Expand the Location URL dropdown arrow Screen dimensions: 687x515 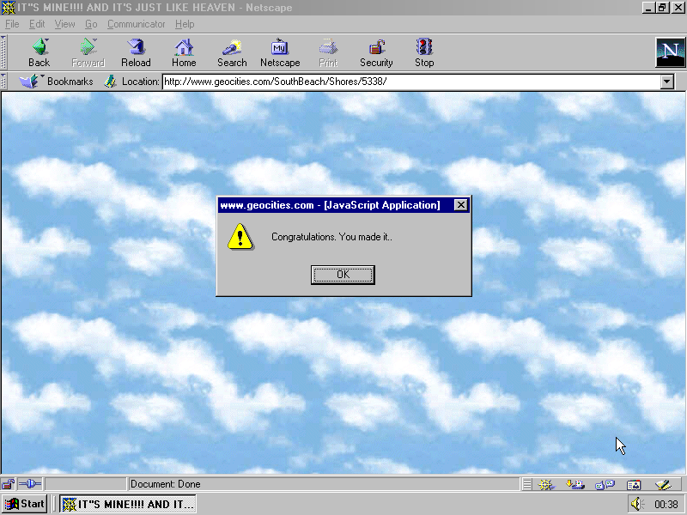pos(667,82)
